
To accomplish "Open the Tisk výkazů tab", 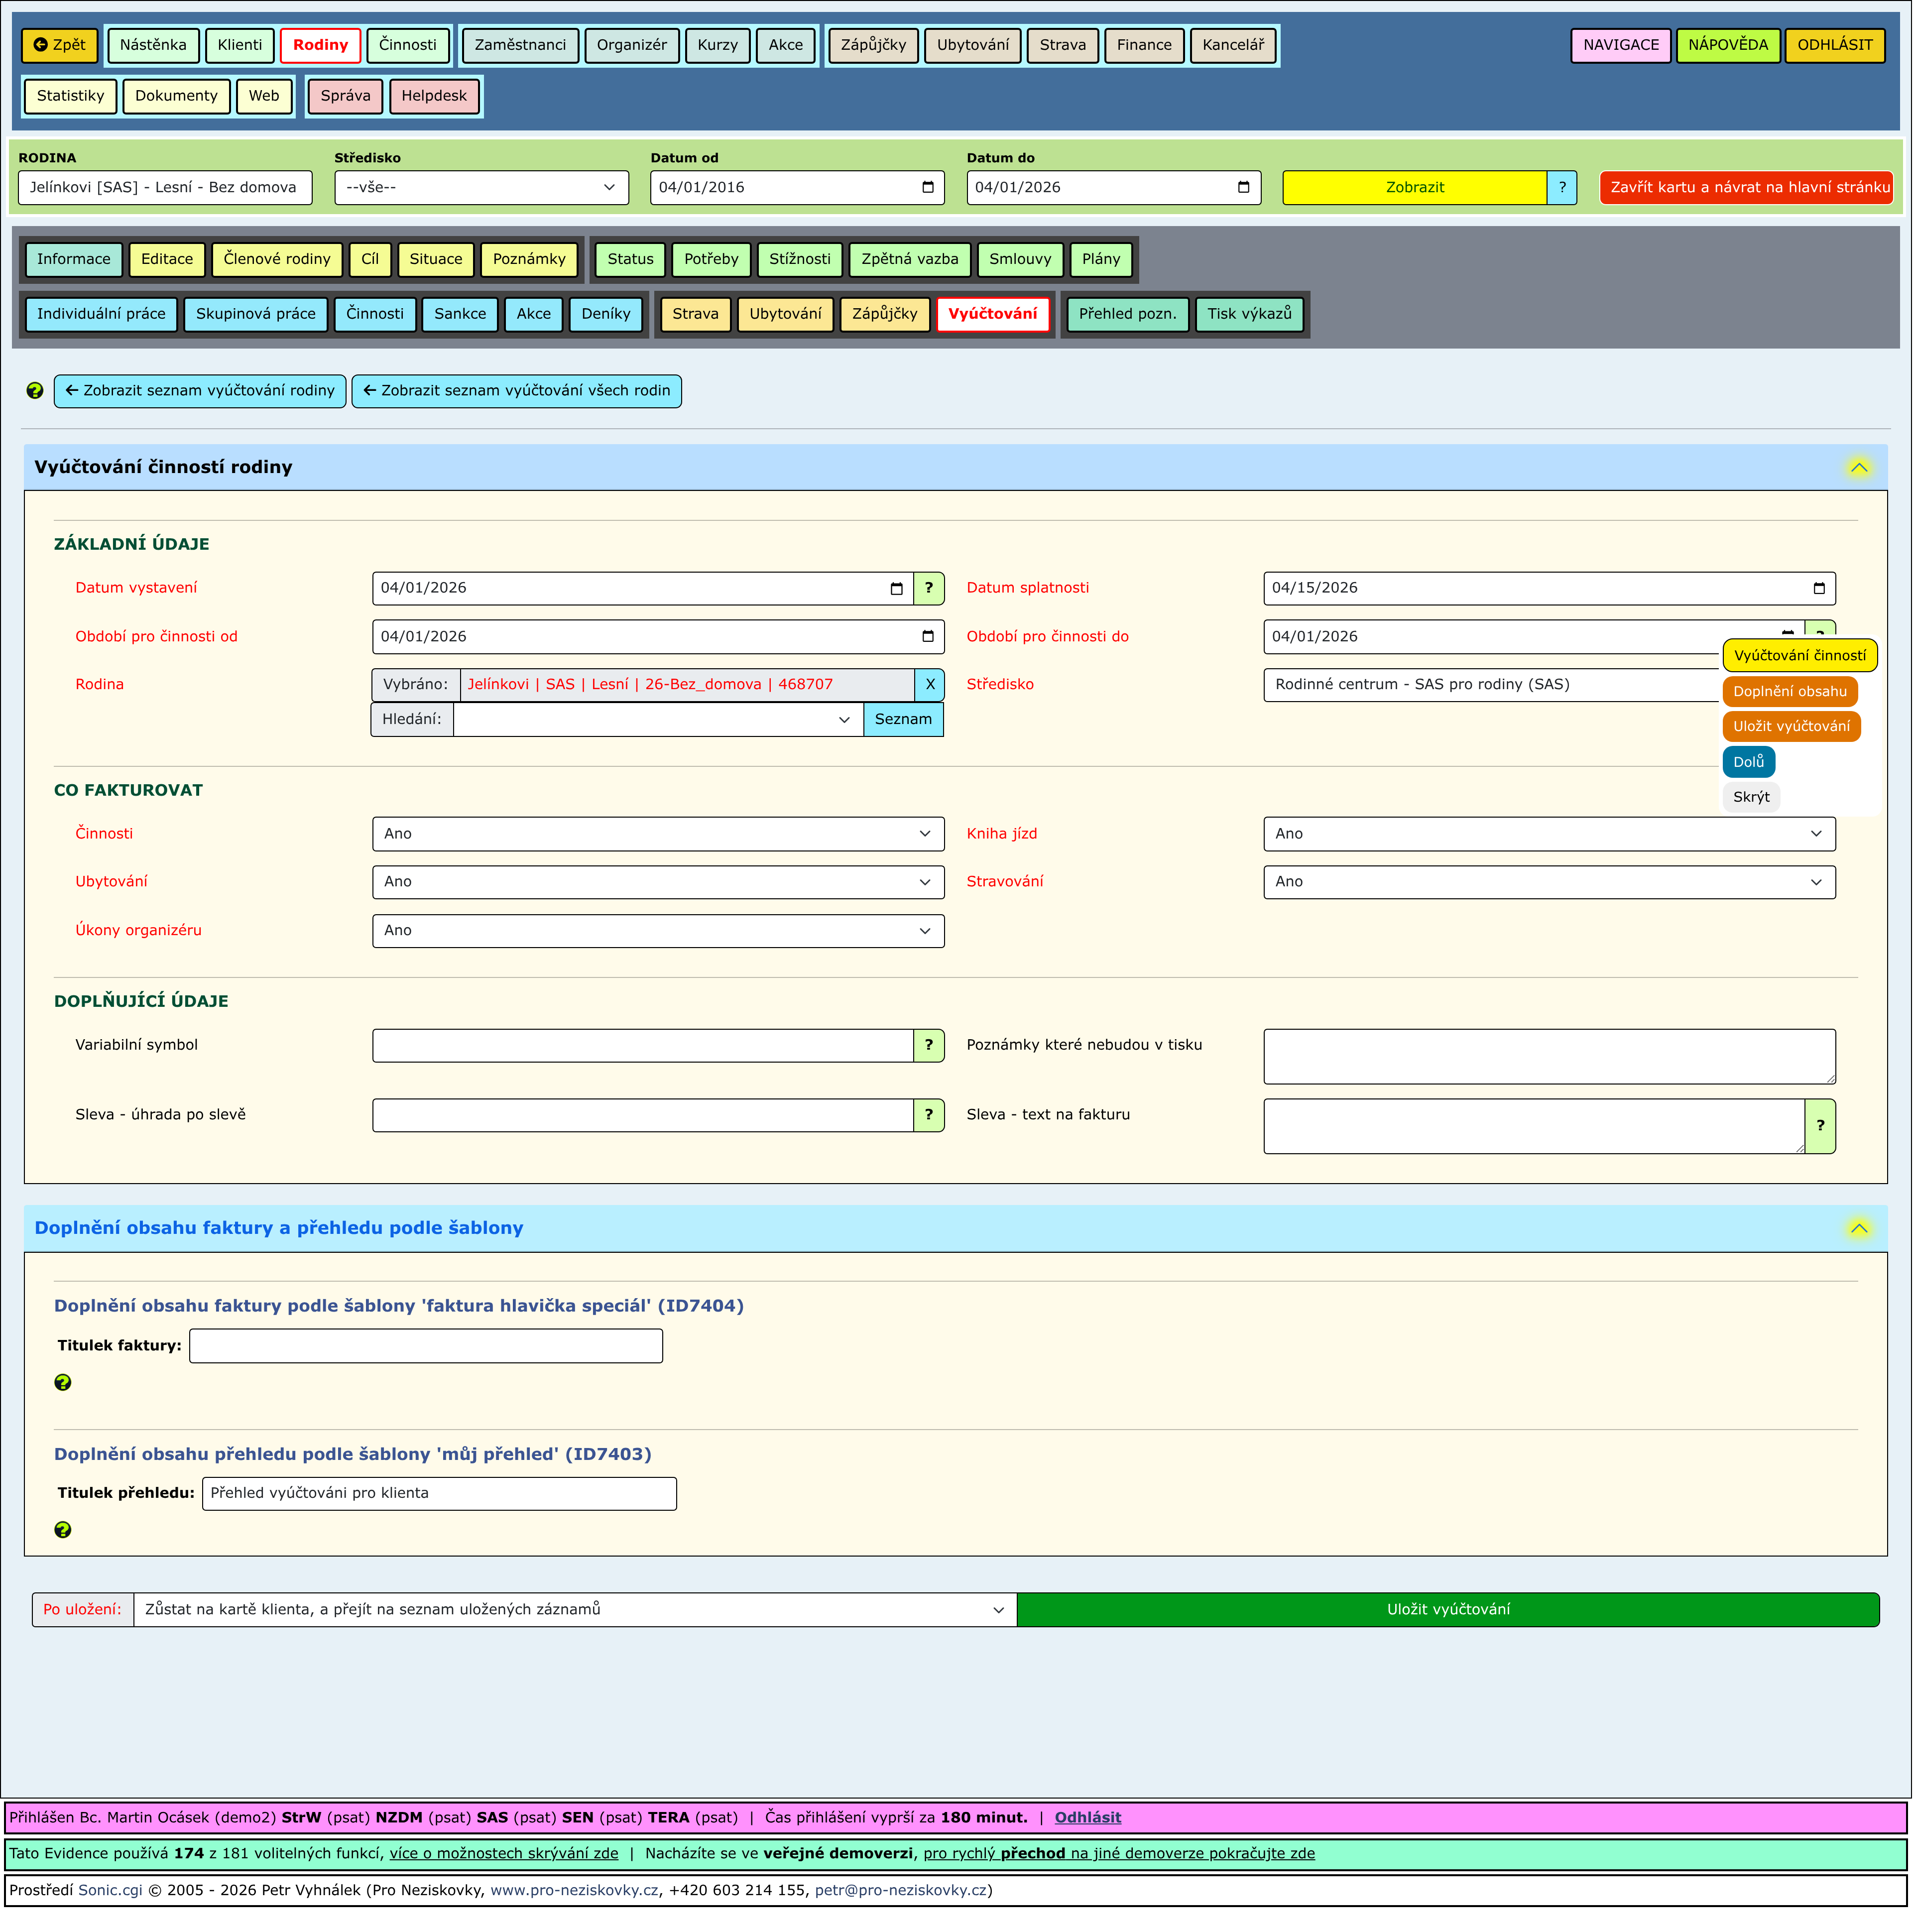I will pos(1250,315).
